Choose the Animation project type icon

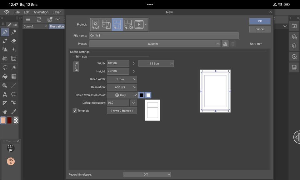139,24
